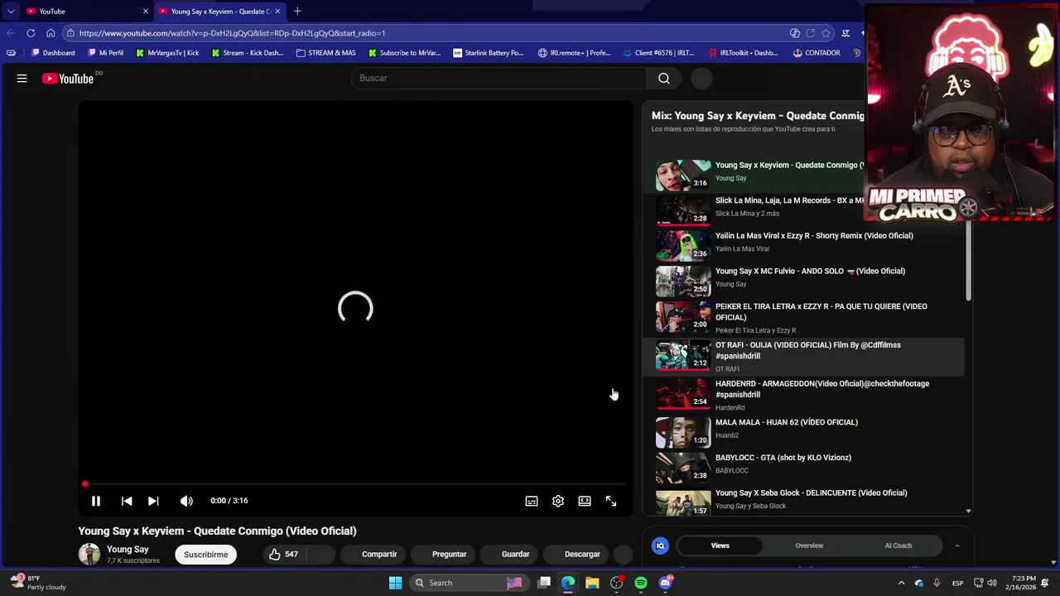This screenshot has width=1060, height=596.
Task: Open Windows Start menu
Action: pos(395,583)
